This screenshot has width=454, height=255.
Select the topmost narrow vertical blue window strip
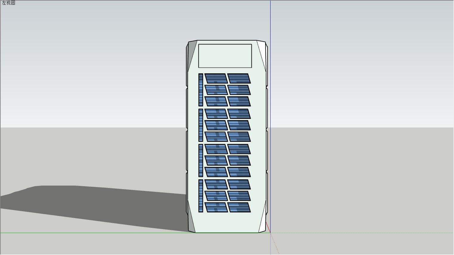(x=201, y=90)
